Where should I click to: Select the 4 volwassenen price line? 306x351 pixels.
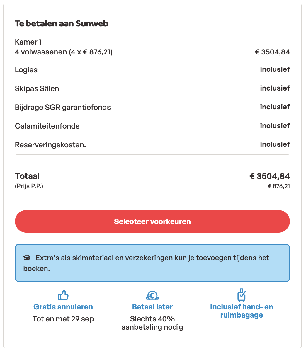coord(64,52)
